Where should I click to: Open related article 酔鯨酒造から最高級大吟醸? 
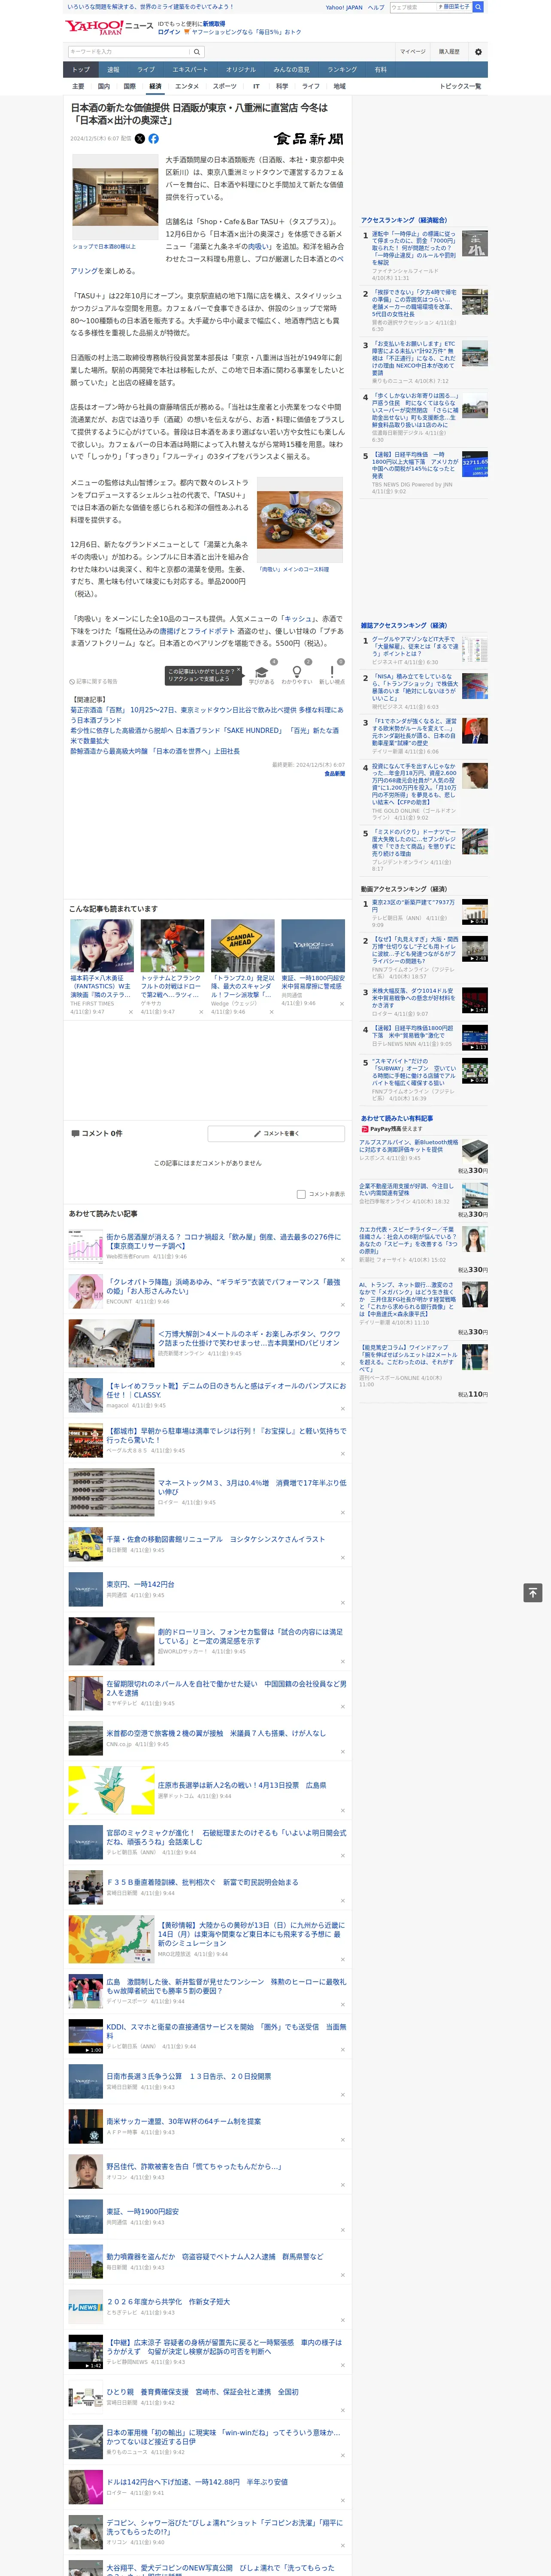(155, 751)
